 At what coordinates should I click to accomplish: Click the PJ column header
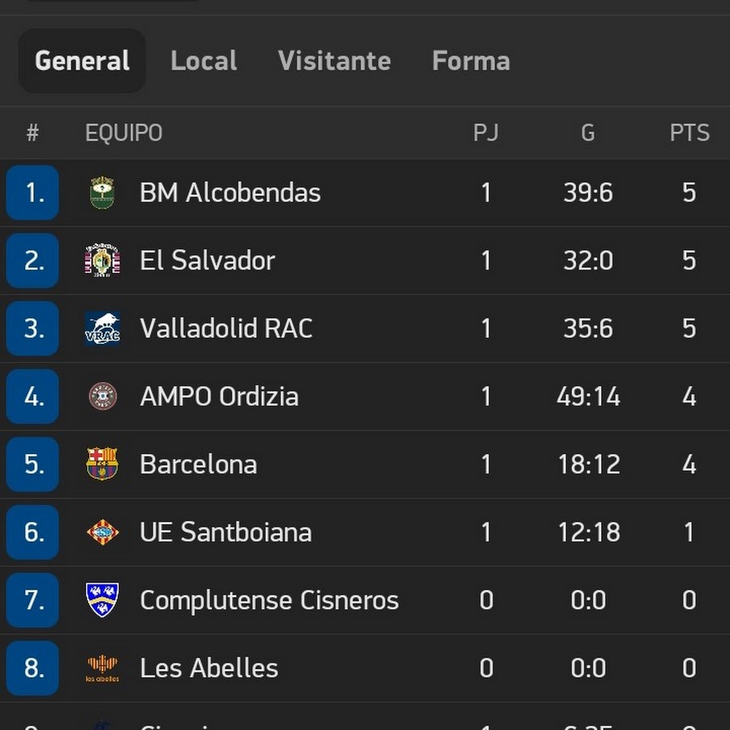click(x=486, y=133)
